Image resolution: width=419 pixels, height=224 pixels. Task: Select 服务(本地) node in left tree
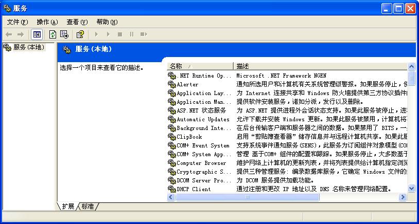point(29,47)
